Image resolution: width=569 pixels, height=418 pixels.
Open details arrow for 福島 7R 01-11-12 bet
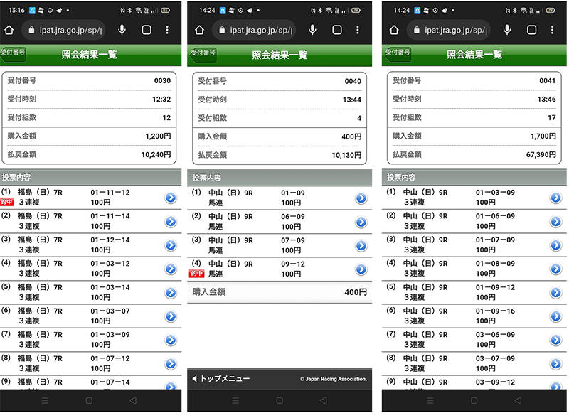click(170, 198)
